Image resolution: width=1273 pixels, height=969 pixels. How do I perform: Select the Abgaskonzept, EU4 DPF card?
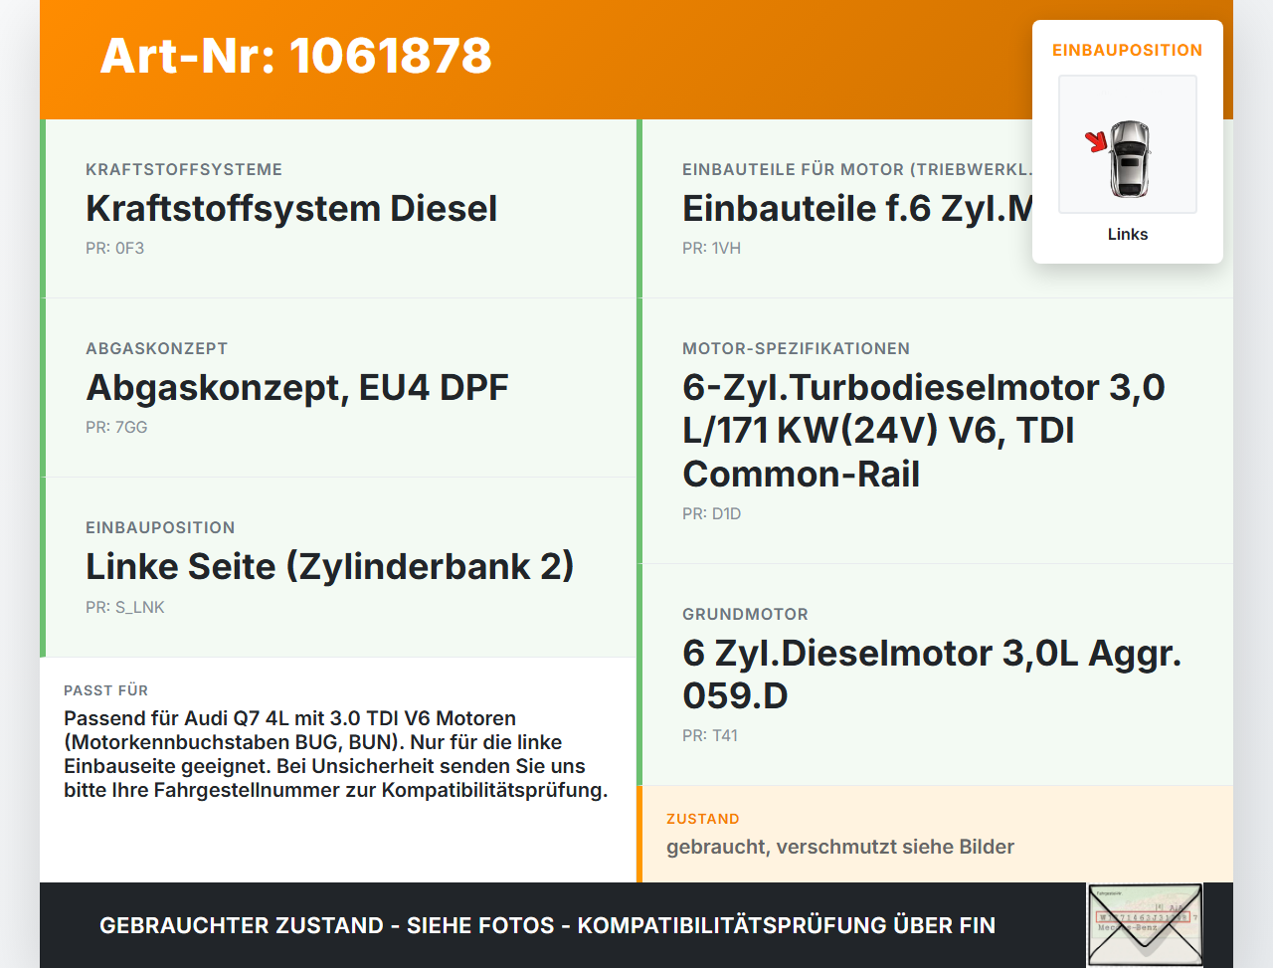(x=338, y=388)
